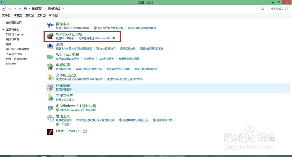Click 更改电源按钮的功能 link
292x157 pixels.
tap(118, 69)
